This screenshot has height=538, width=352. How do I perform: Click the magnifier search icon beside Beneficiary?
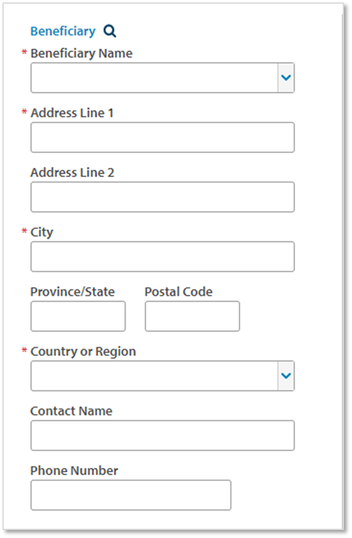[110, 31]
